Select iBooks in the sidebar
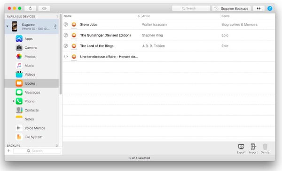Viewport: 282px width, 171px height. pos(31,83)
